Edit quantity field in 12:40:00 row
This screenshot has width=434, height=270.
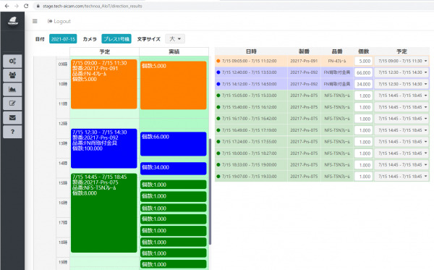pyautogui.click(x=363, y=72)
